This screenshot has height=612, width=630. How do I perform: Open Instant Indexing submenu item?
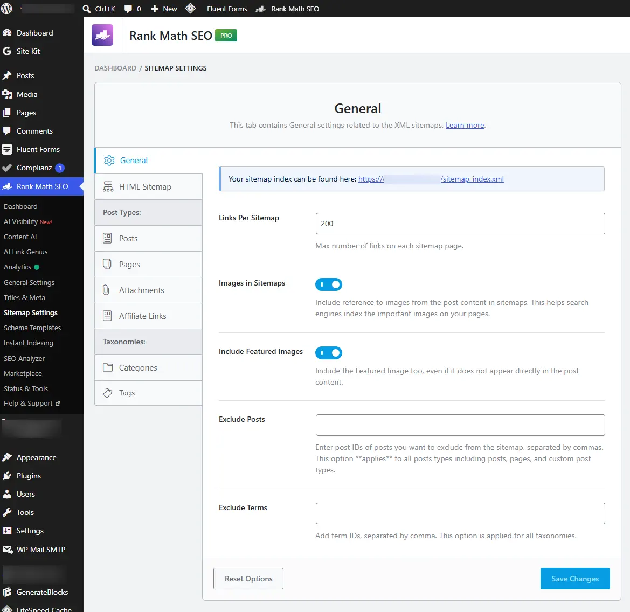[29, 343]
